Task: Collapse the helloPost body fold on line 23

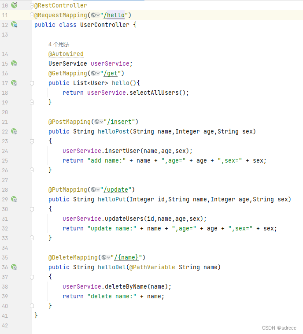Action: coord(32,141)
